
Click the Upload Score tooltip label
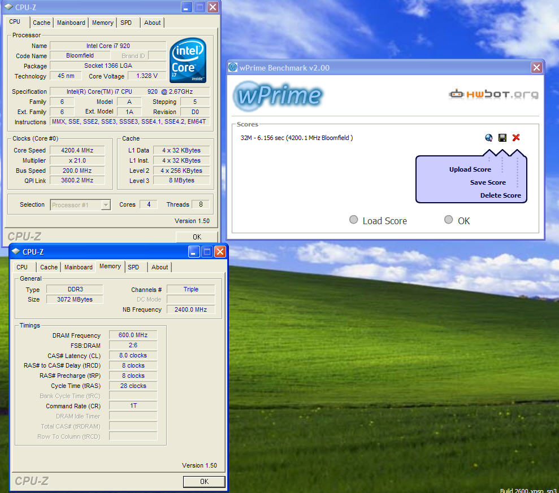click(x=470, y=169)
